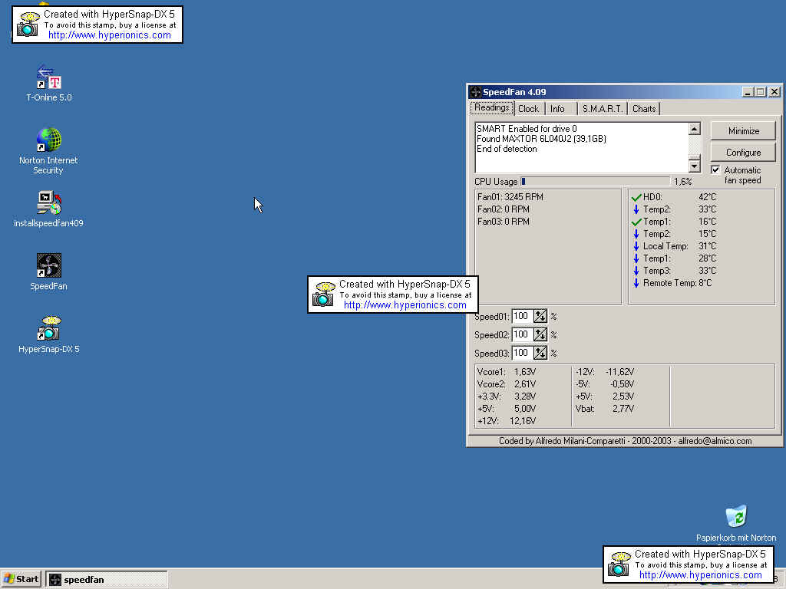Image resolution: width=786 pixels, height=589 pixels.
Task: Click the +3.3V 3,28V voltage reading
Action: pos(507,397)
